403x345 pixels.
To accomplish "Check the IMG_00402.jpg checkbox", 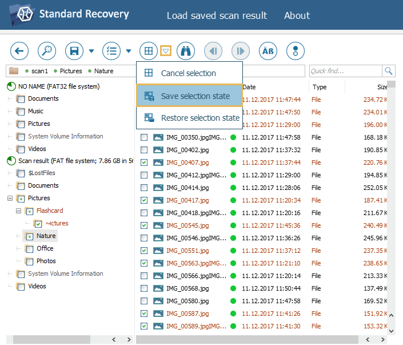I will pos(144,150).
